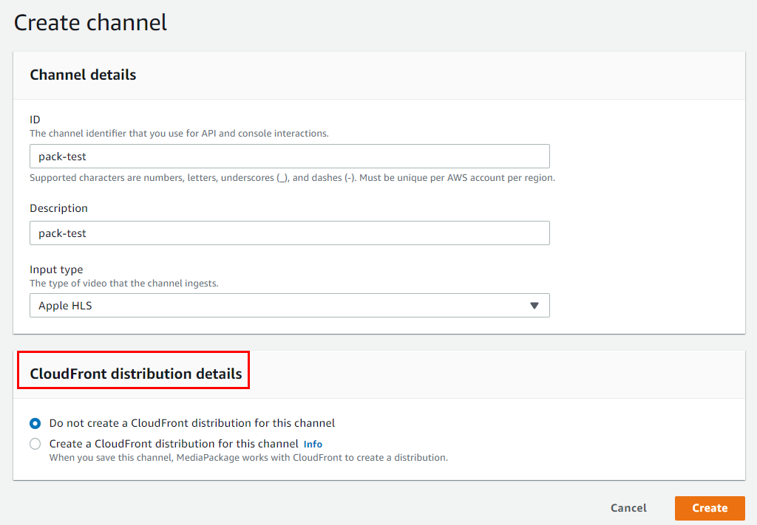
Task: Click the ID field label
Action: (x=35, y=119)
